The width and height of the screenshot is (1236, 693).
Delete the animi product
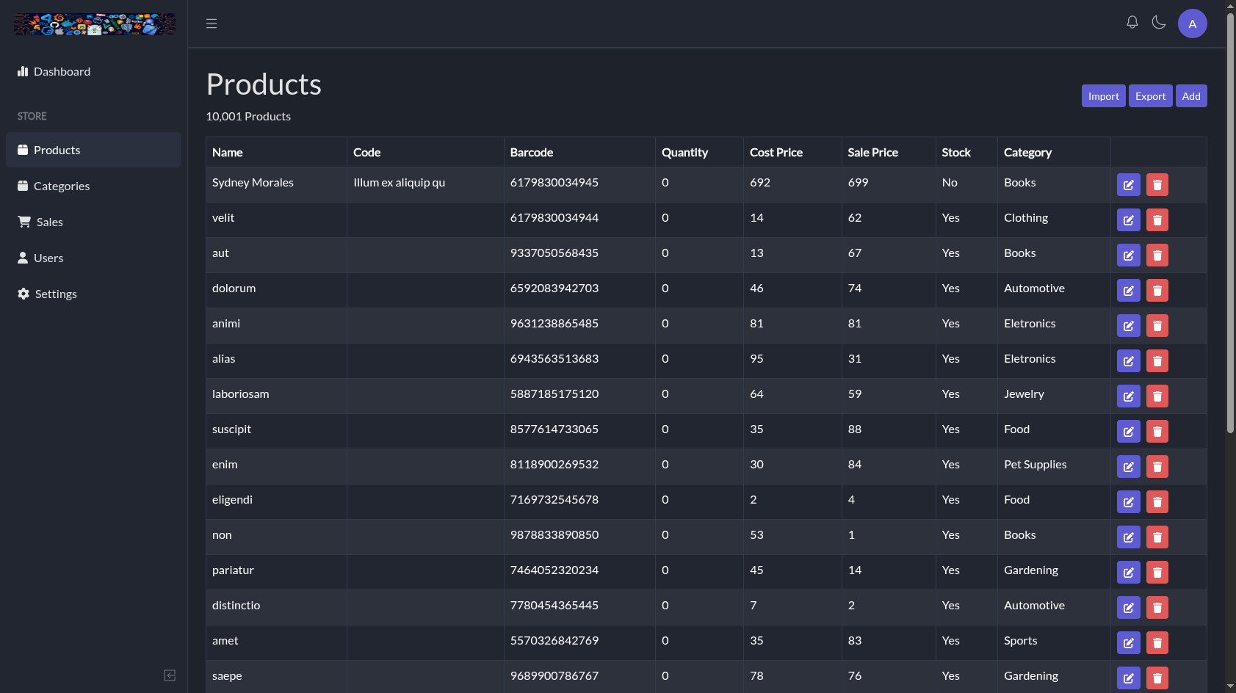(1157, 326)
